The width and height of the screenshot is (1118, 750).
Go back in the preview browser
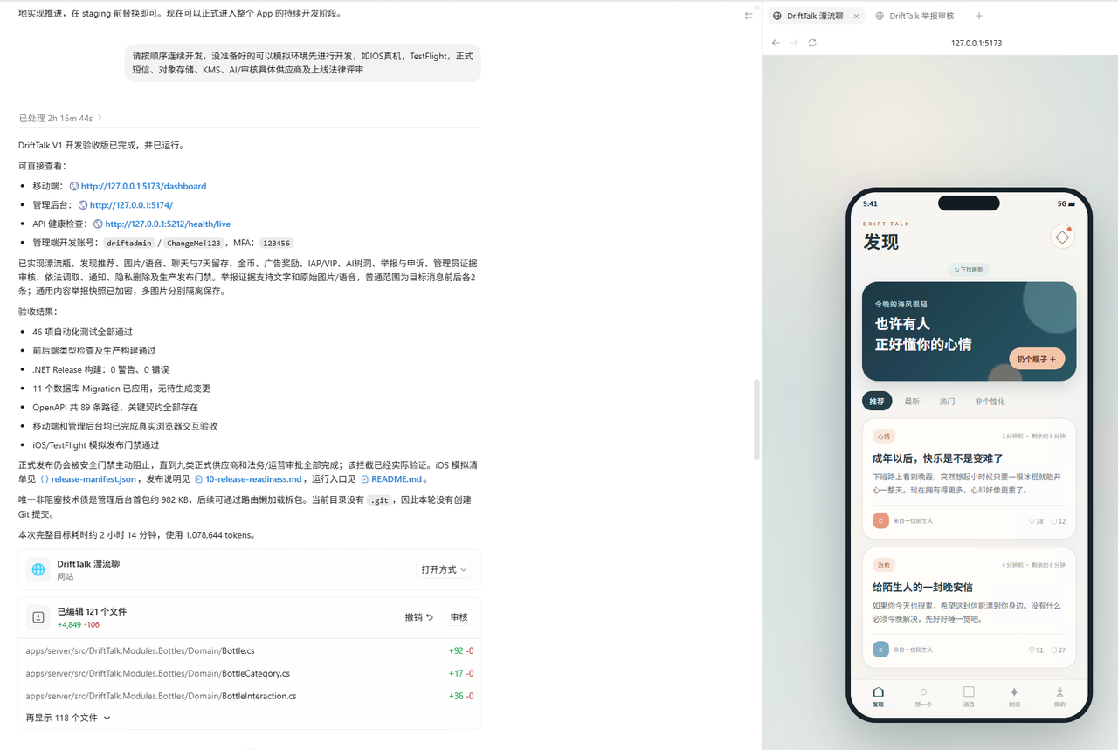(776, 43)
